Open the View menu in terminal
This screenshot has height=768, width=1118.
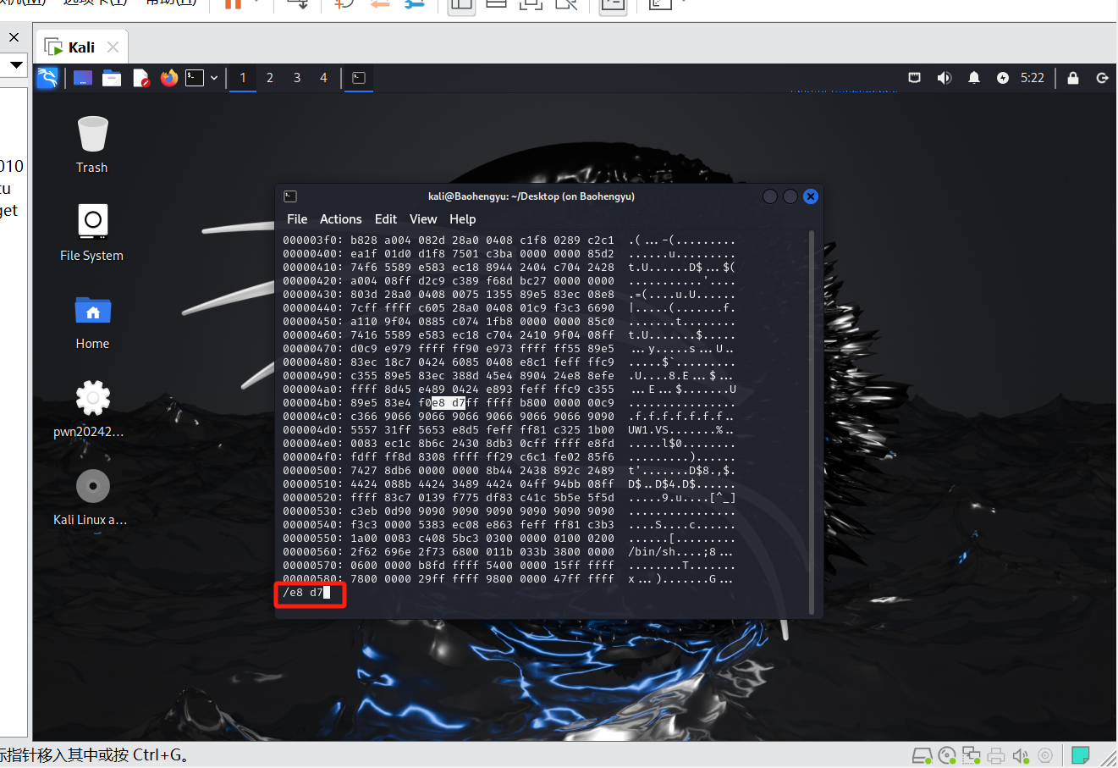click(423, 219)
